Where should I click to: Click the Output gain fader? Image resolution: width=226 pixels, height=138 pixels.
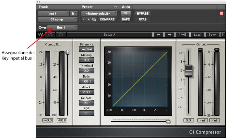[189, 71]
